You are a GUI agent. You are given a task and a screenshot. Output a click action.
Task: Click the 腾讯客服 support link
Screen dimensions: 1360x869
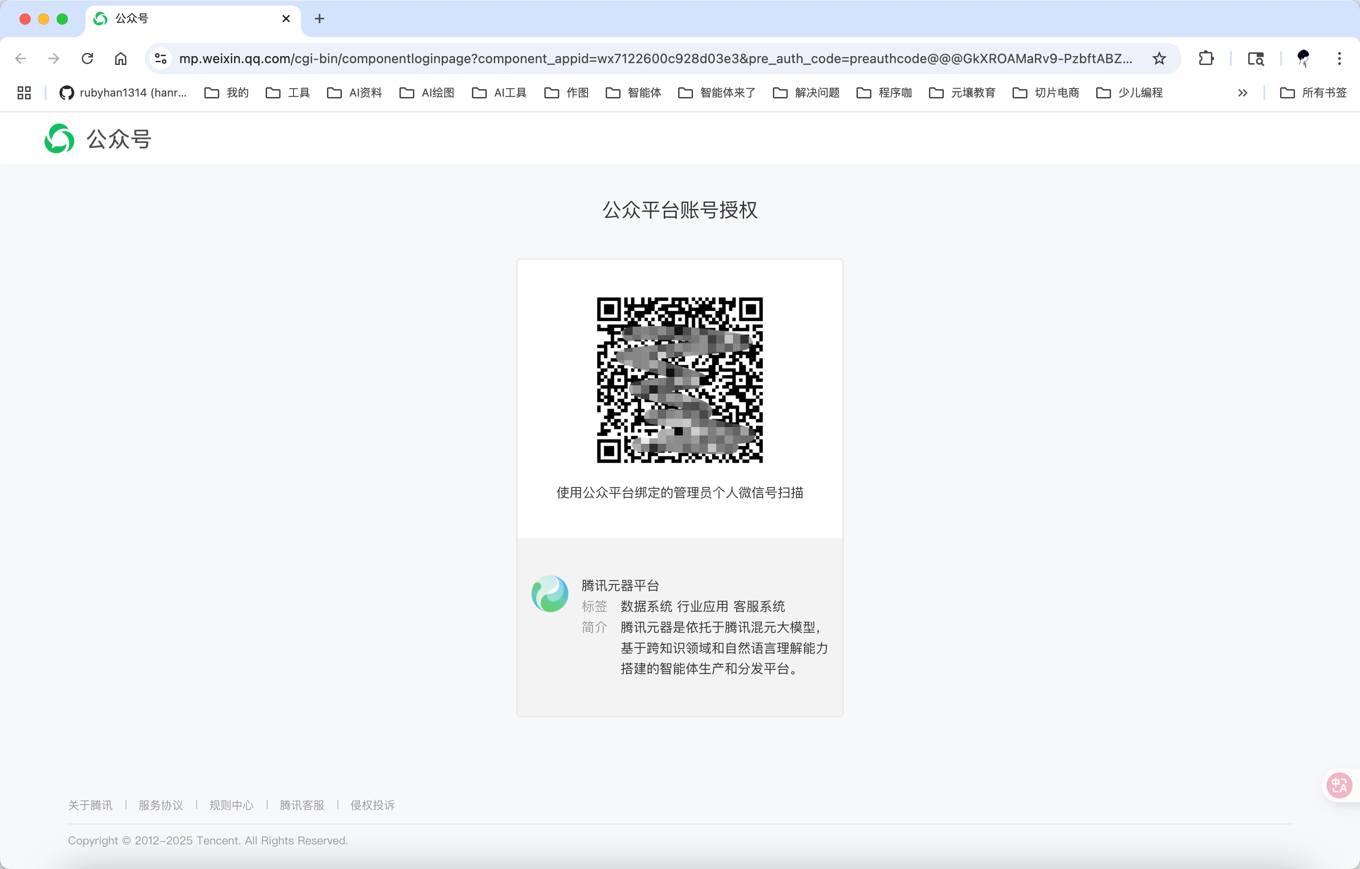(x=301, y=805)
